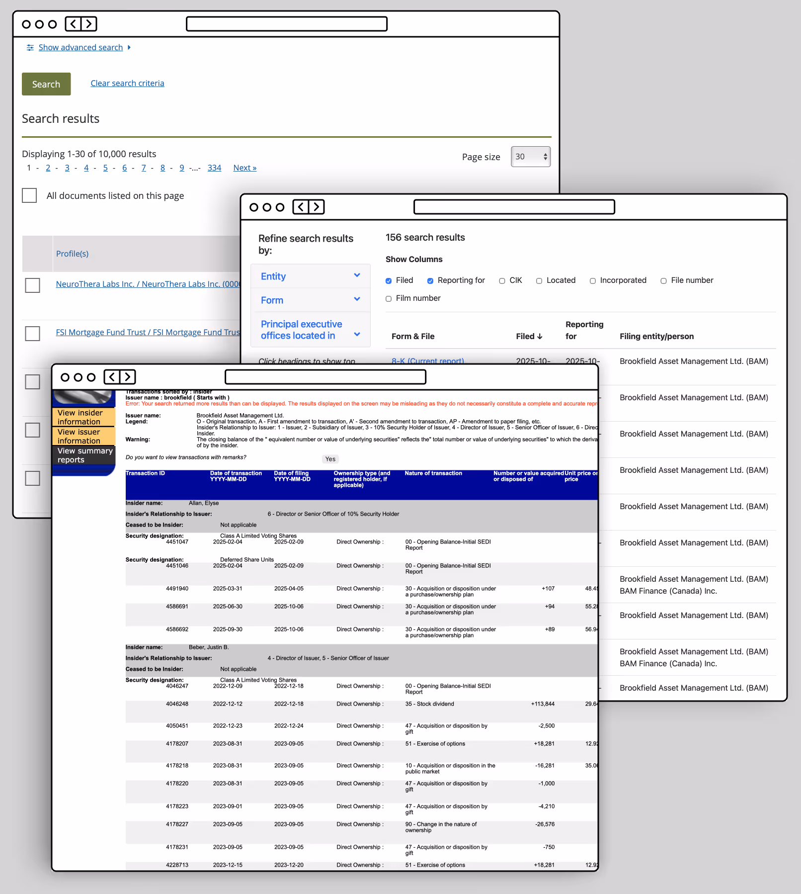Enable the File number column checkbox
Screen dimensions: 801x894
663,281
